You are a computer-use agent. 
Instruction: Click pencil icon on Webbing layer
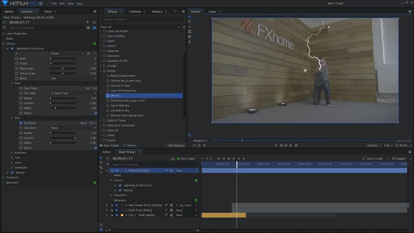[x=167, y=171]
